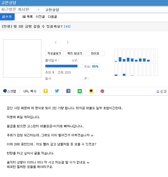Viewport: 168px width, 177px height.
Task: Click line starting 집안 사정 때문에
Action: point(65,108)
